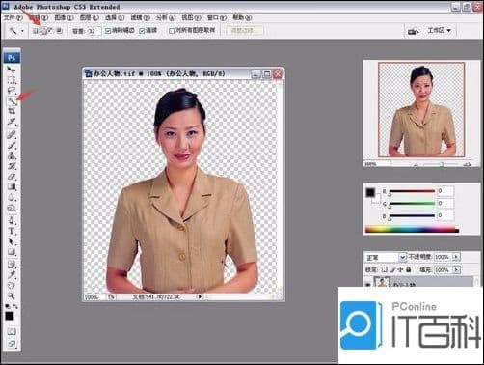Click the Default colors icon in toolbox
The image size is (484, 365).
[8, 307]
